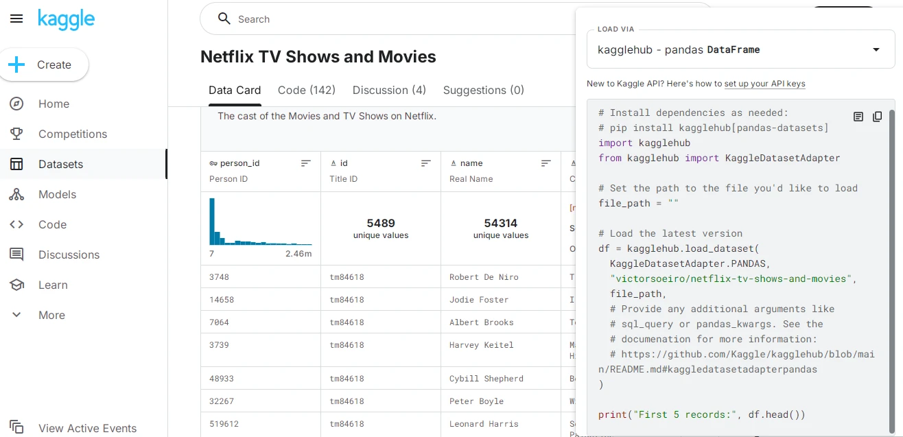Screen dimensions: 903x437
Task: Click the document icon left of the copy icon
Action: [x=858, y=117]
